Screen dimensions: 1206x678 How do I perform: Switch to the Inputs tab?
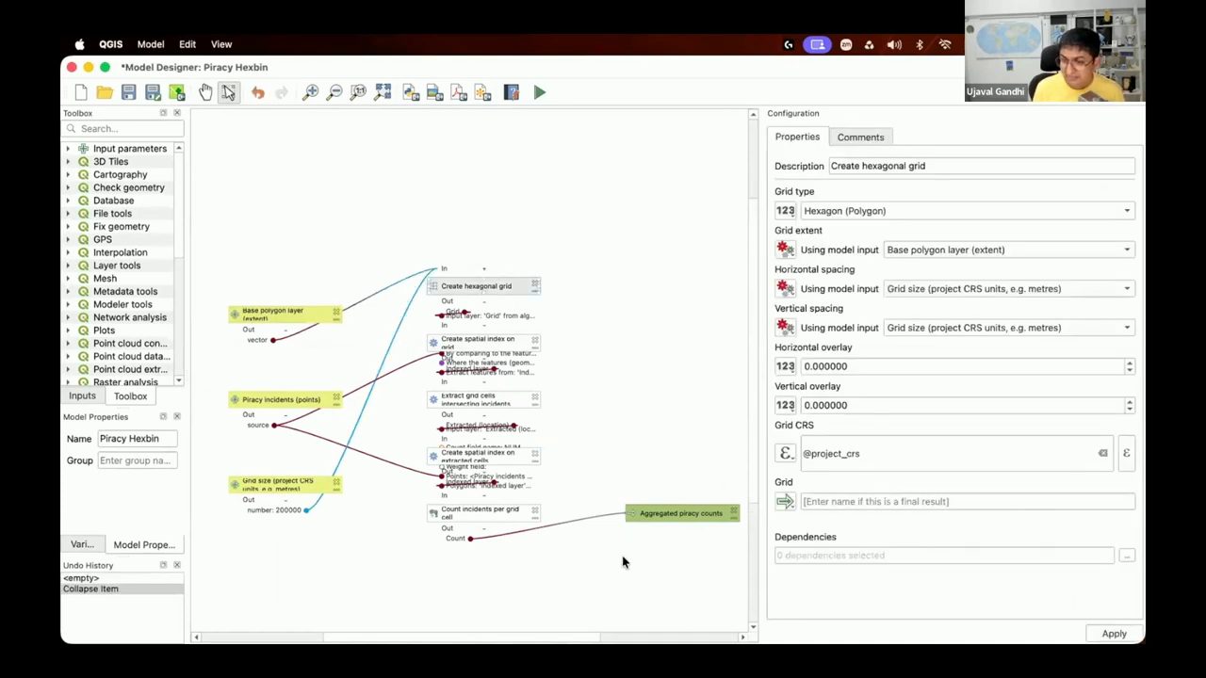pyautogui.click(x=82, y=396)
